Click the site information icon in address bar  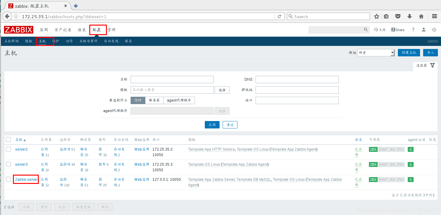click(x=16, y=17)
